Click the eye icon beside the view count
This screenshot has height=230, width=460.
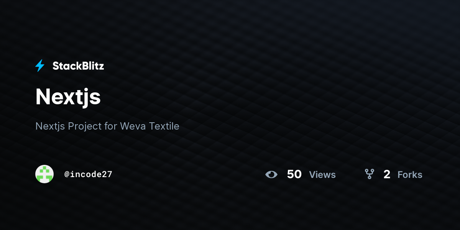click(271, 174)
